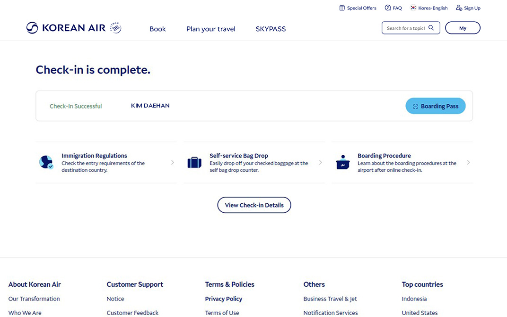Open the Korea-English language selector
The image size is (507, 317).
click(x=429, y=8)
